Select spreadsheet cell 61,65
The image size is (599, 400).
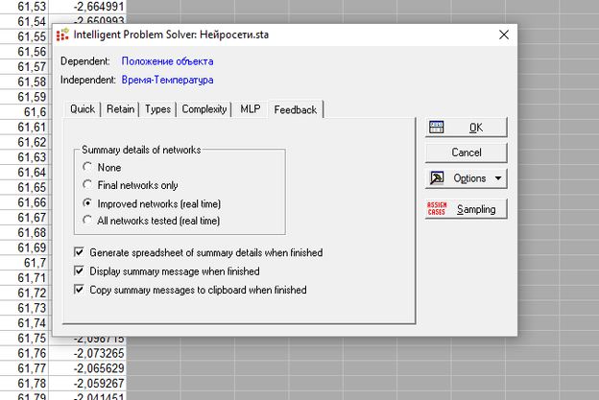coord(24,187)
